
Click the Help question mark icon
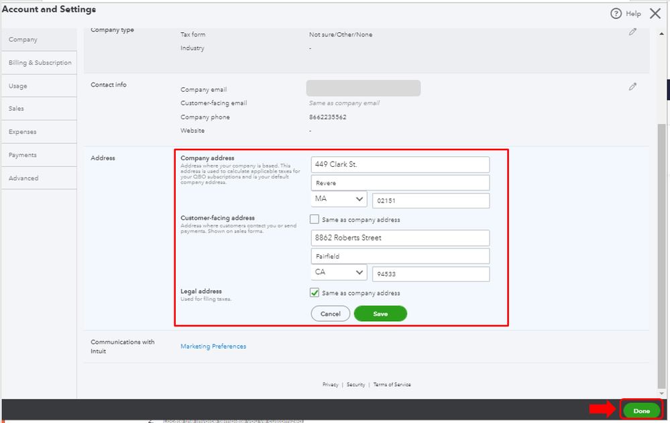tap(616, 13)
